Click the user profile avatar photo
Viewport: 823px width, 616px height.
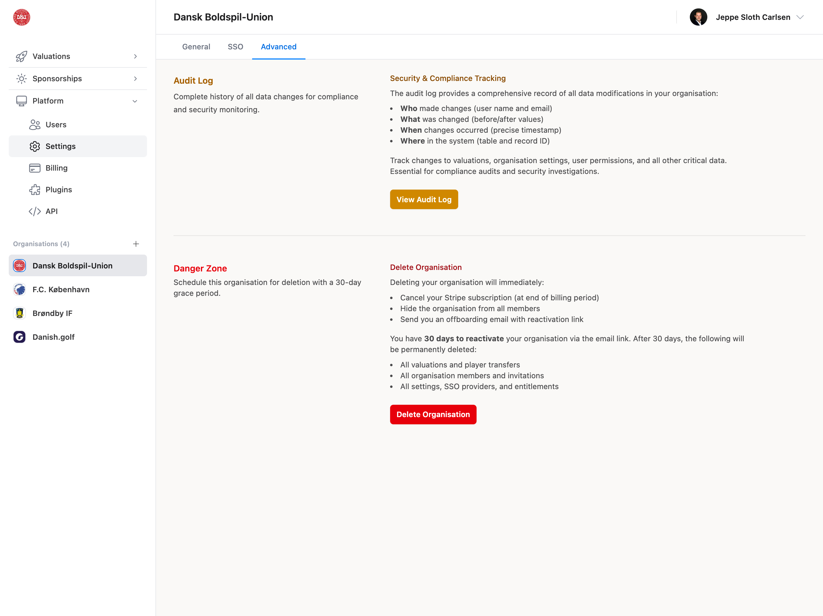698,17
